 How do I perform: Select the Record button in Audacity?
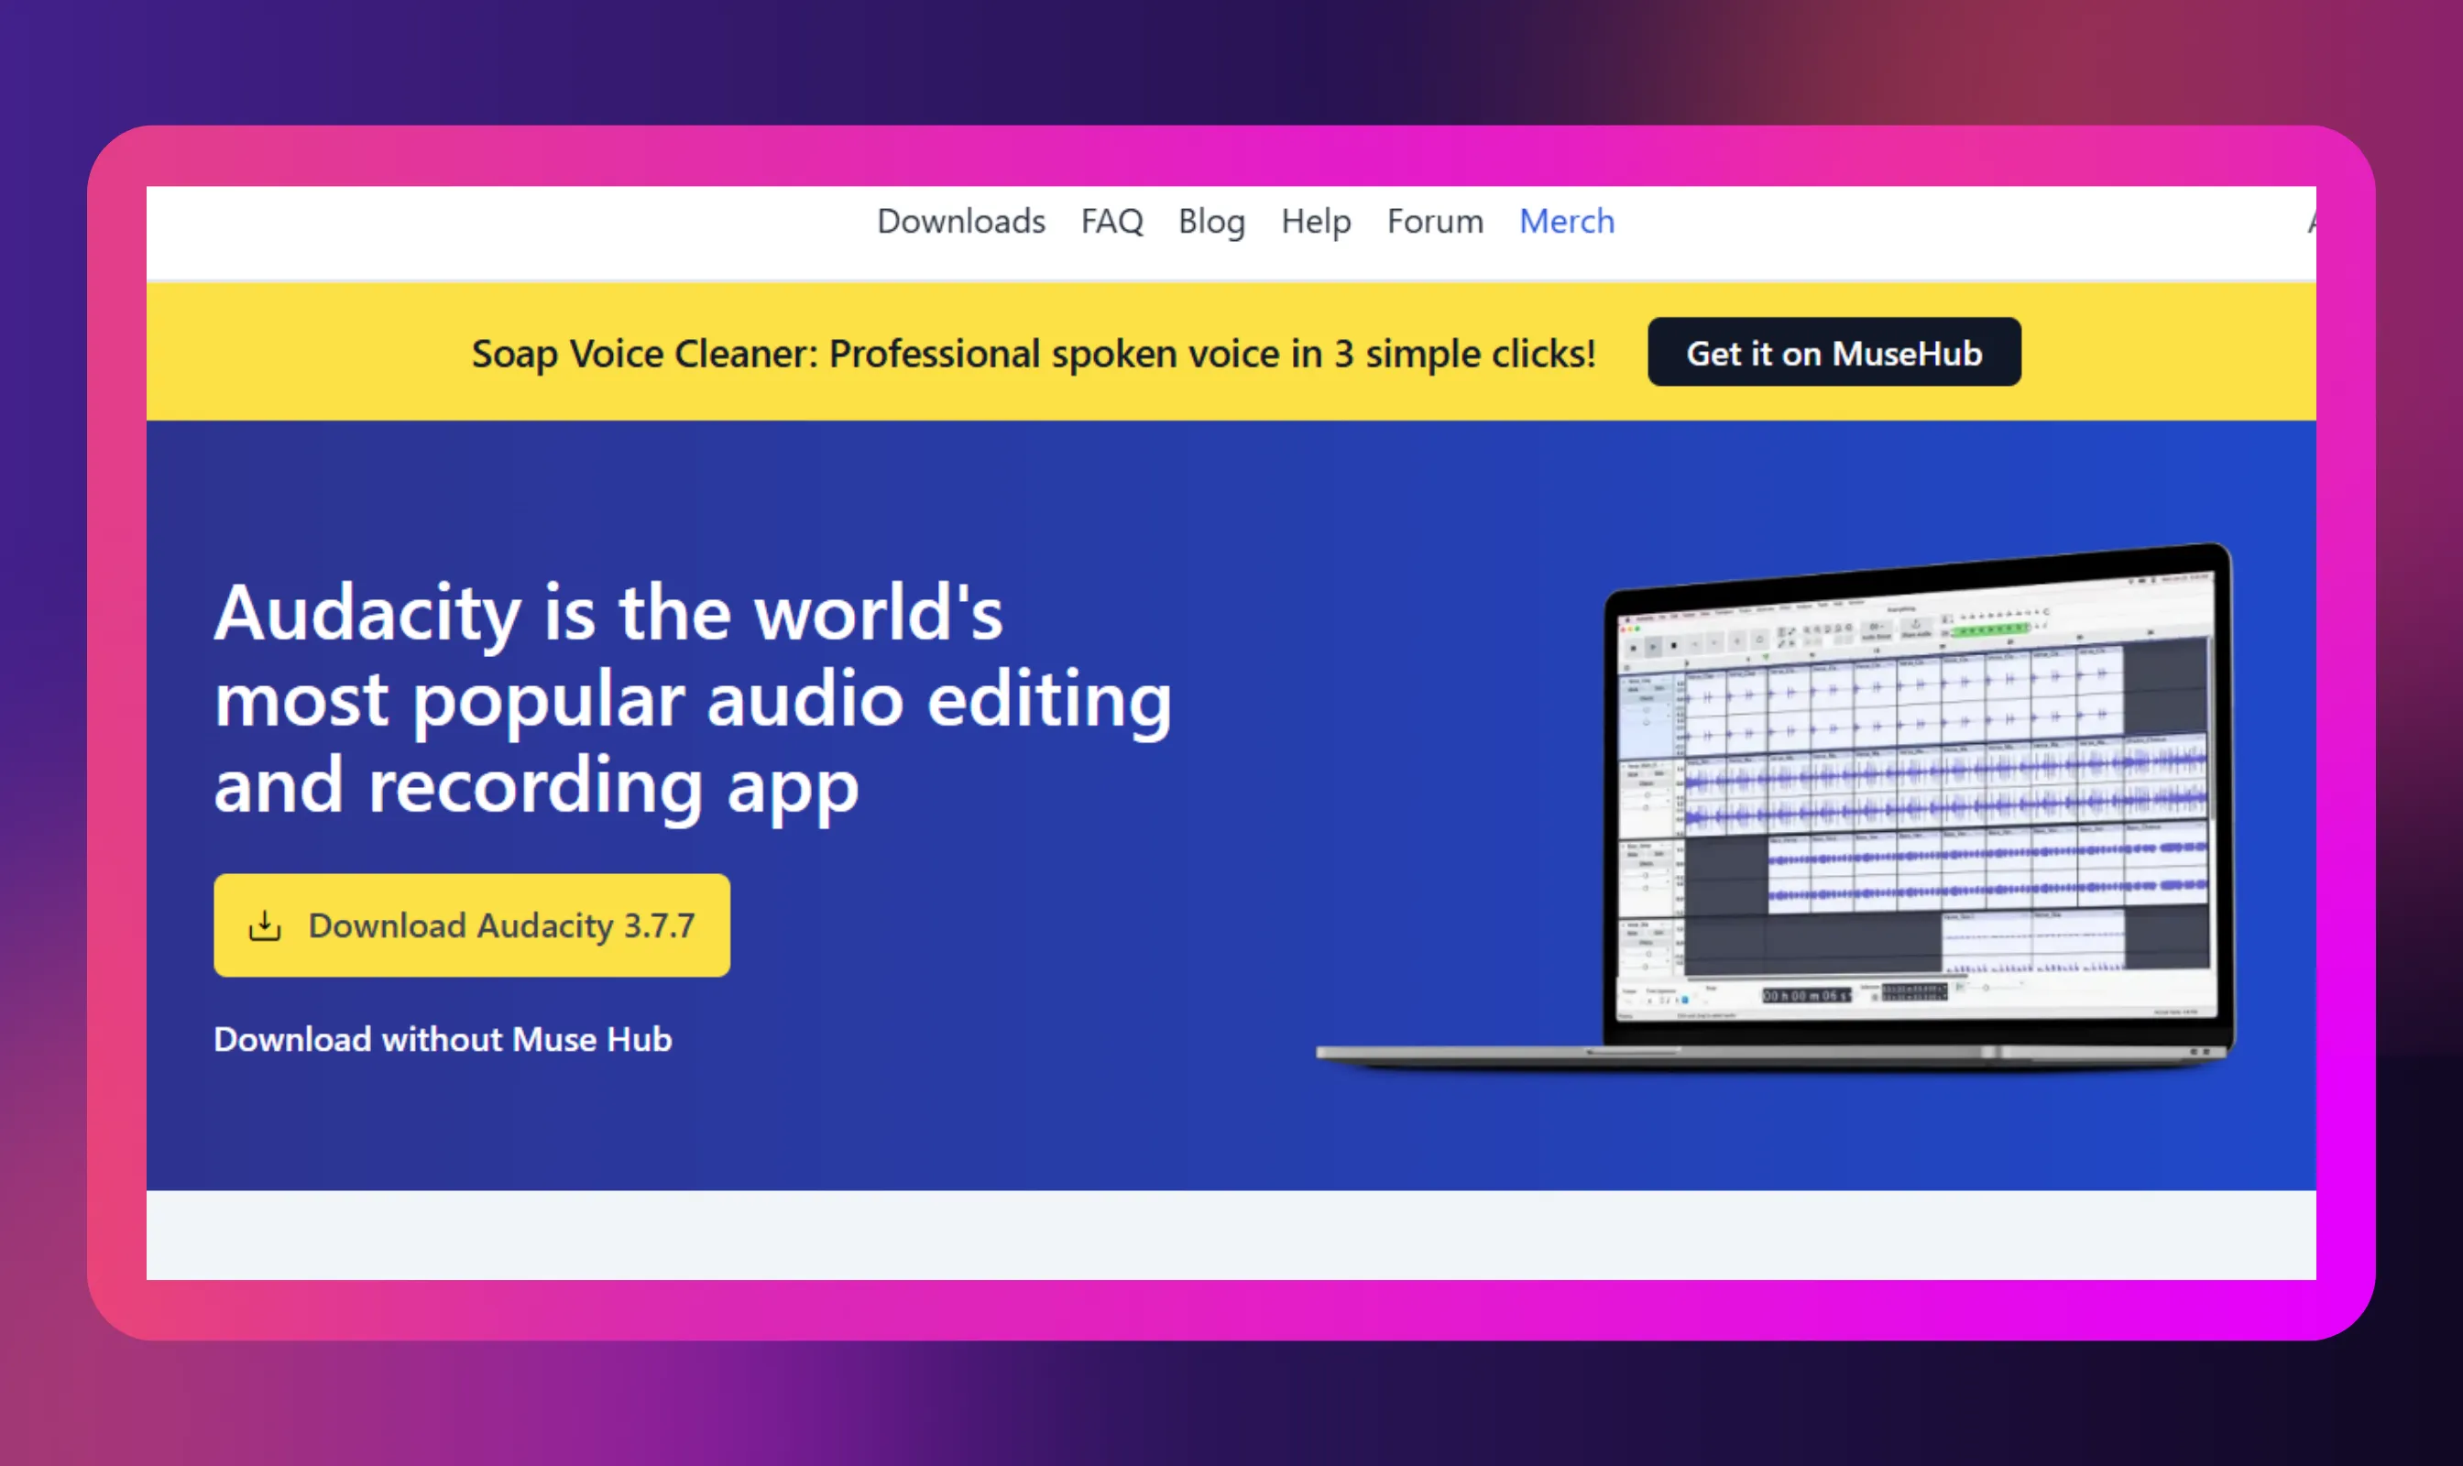(x=1738, y=642)
